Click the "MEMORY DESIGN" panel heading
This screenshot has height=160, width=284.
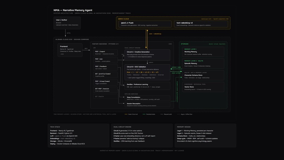click(x=184, y=127)
